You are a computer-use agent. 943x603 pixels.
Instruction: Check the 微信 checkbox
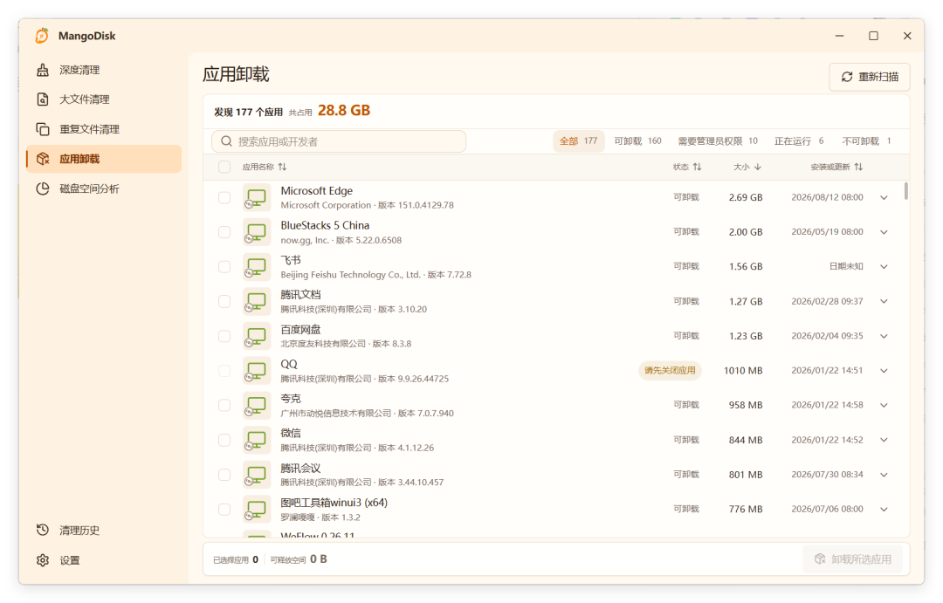click(224, 440)
